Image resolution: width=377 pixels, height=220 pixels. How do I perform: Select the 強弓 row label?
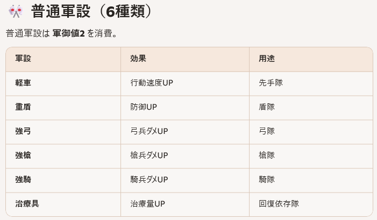coord(23,131)
